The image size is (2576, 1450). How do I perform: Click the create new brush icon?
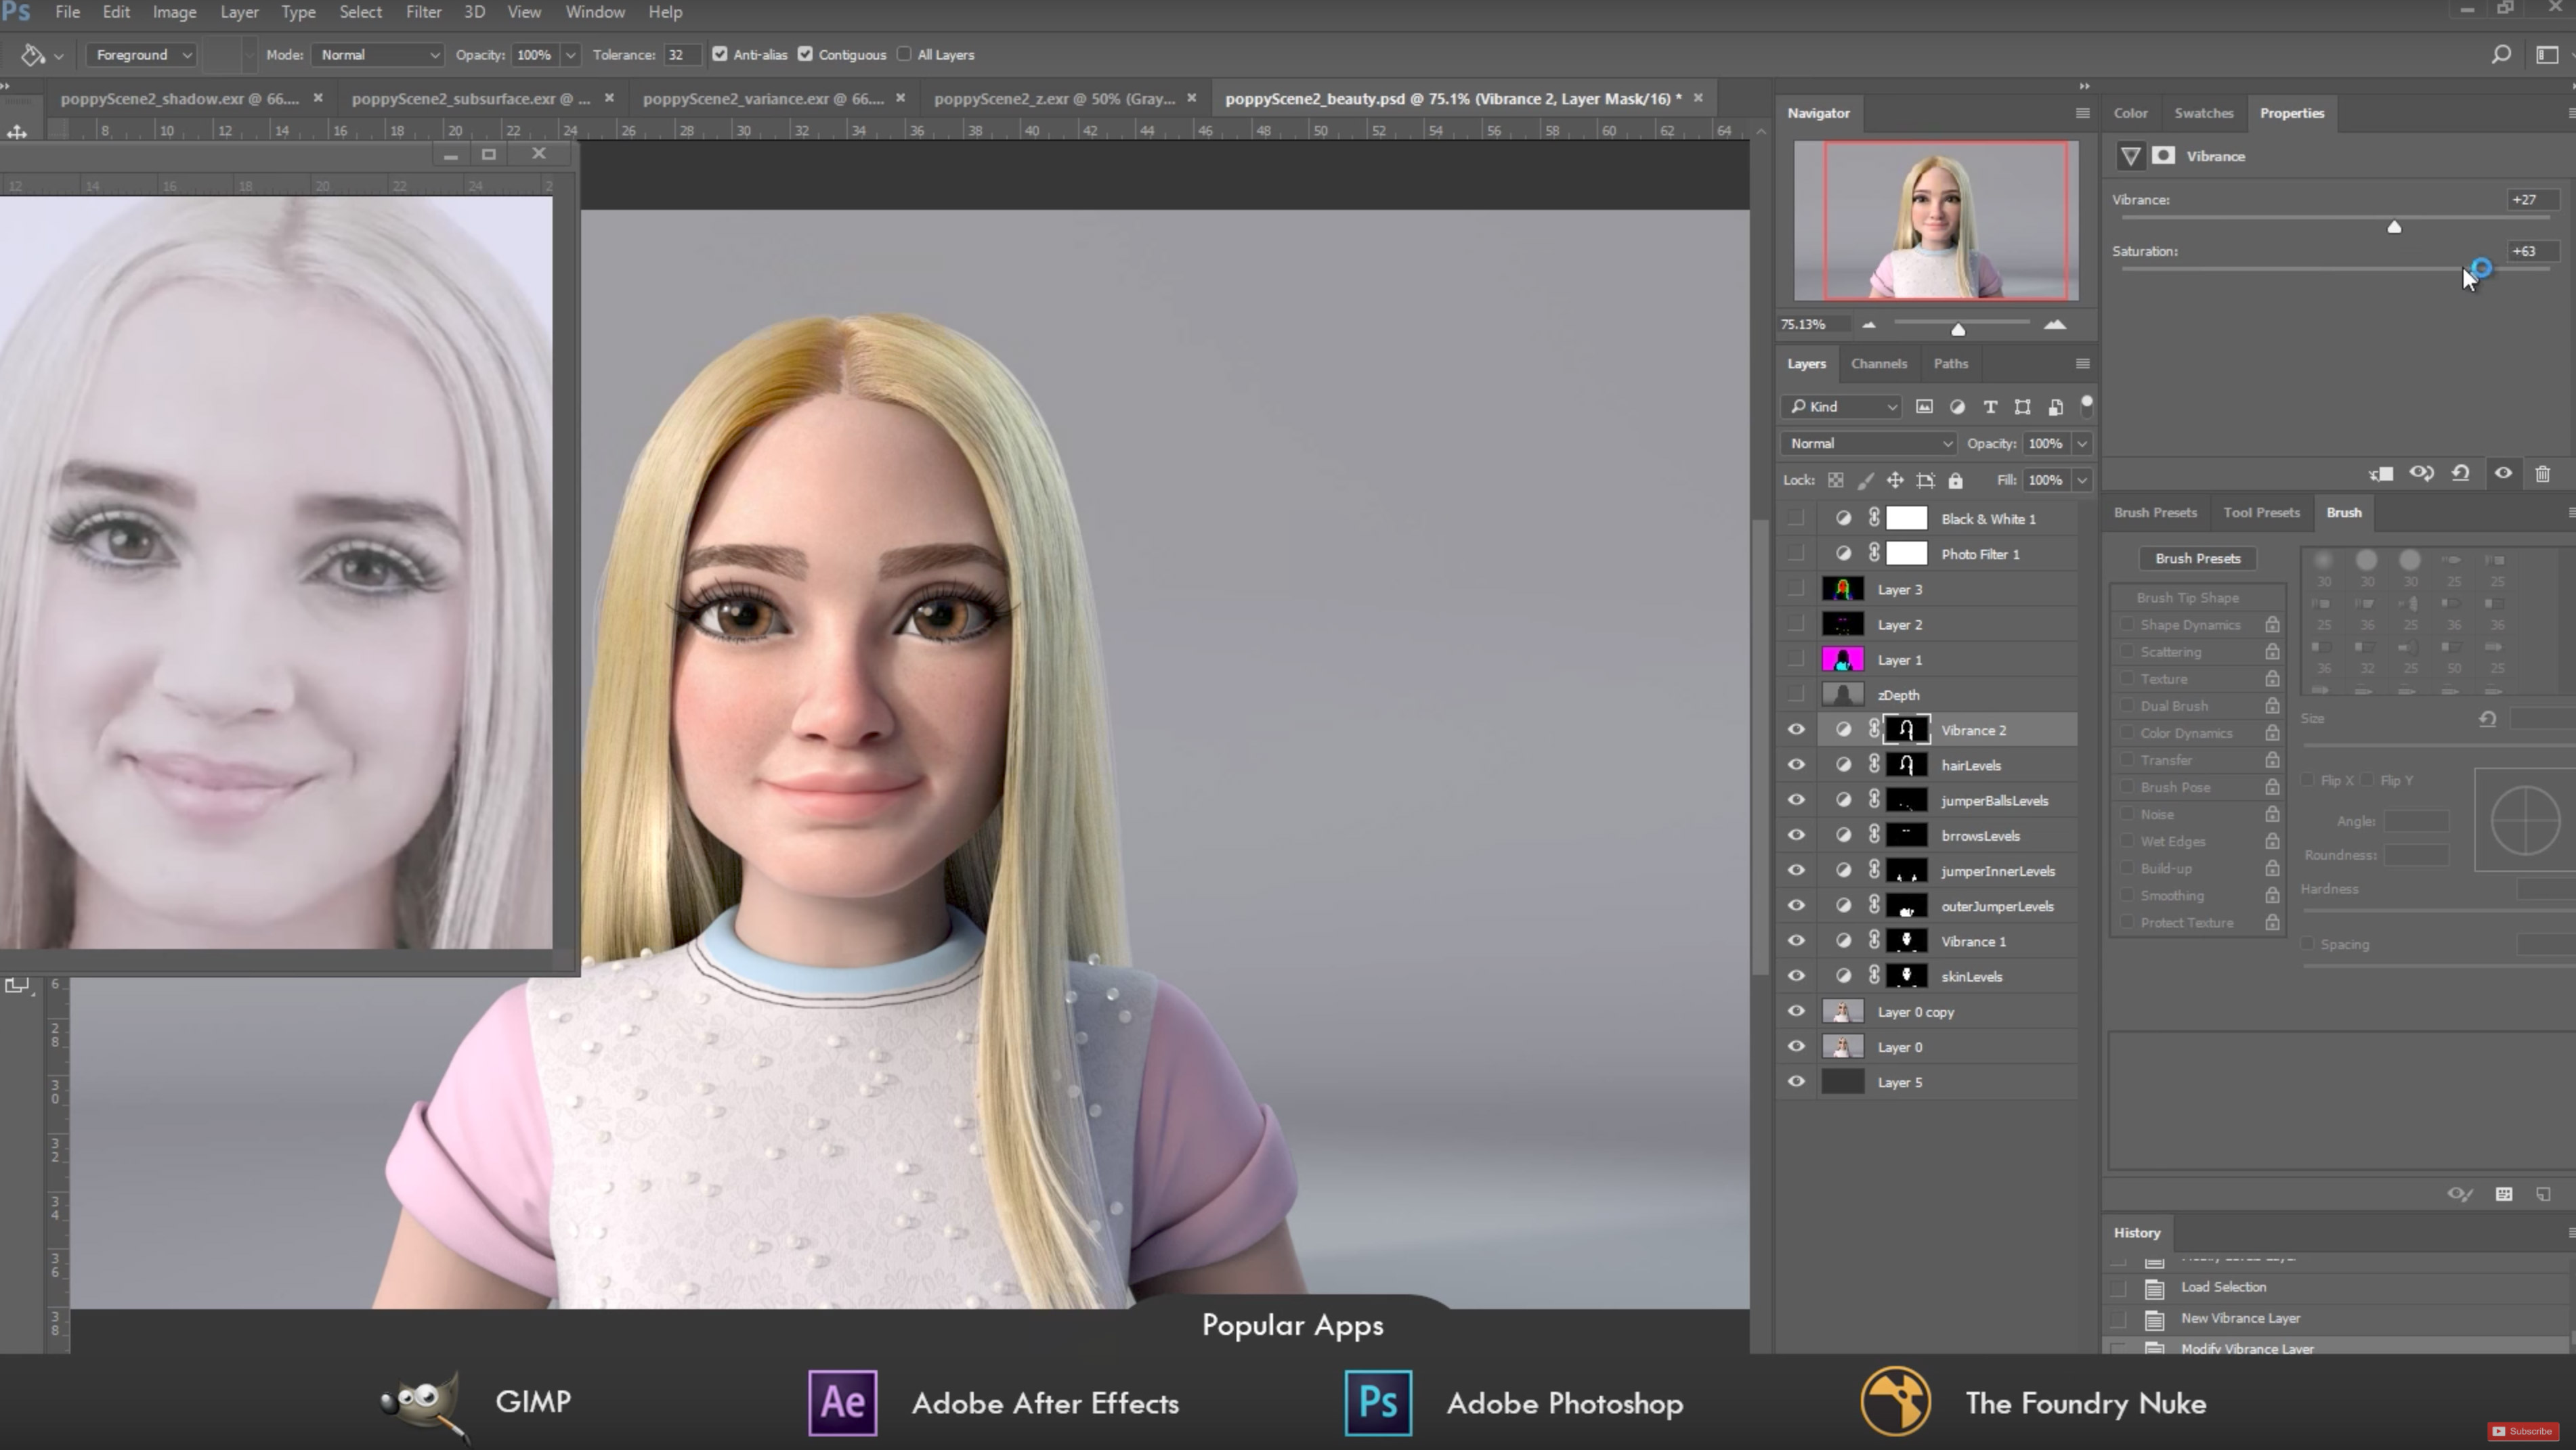click(2543, 1194)
